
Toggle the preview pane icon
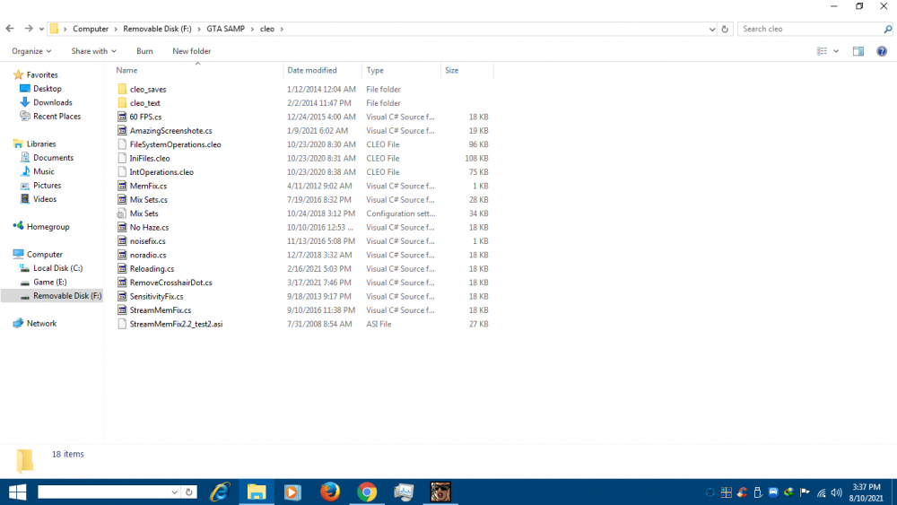tap(858, 51)
